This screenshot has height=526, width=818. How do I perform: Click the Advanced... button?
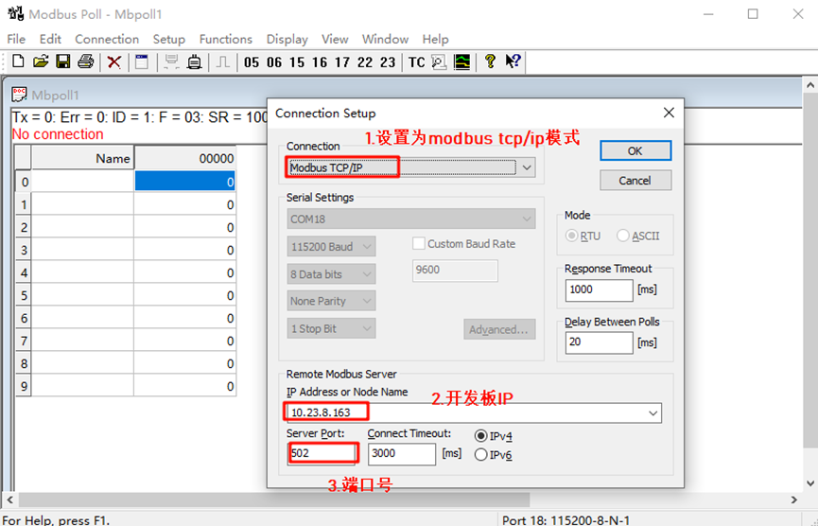[x=499, y=329]
